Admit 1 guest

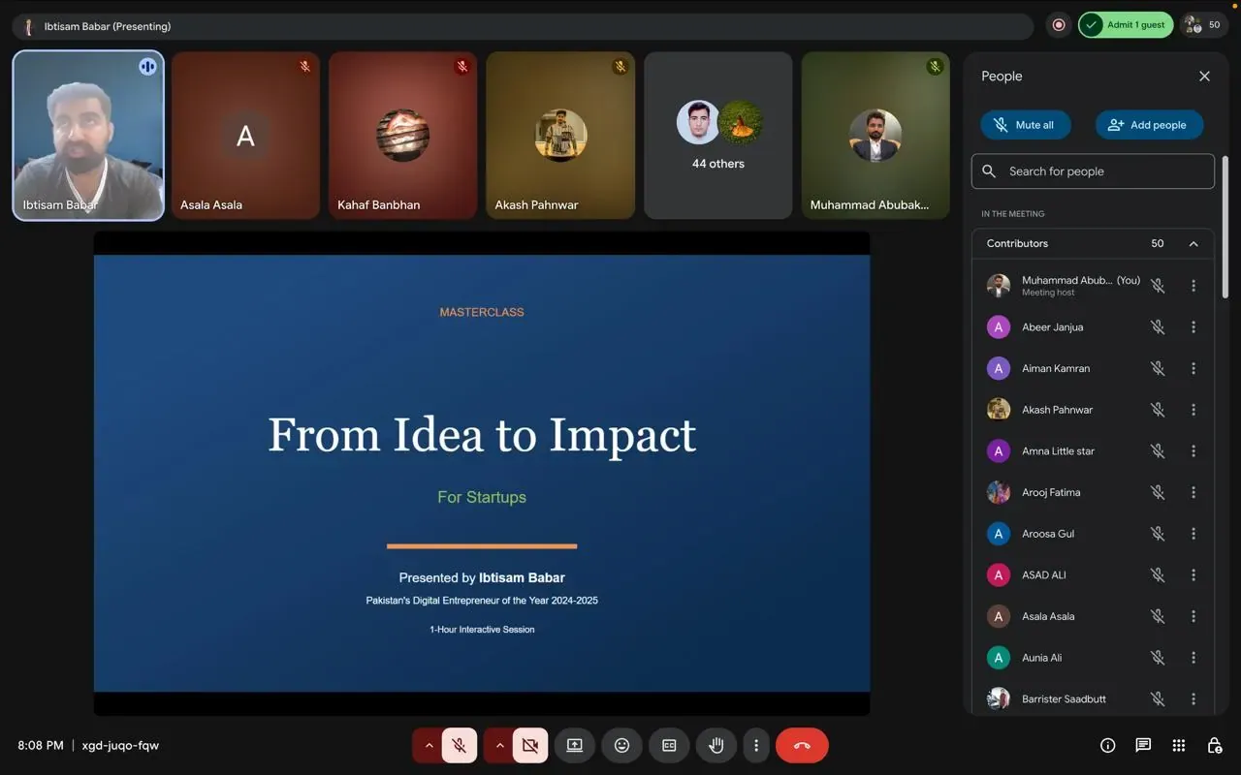[x=1126, y=25]
